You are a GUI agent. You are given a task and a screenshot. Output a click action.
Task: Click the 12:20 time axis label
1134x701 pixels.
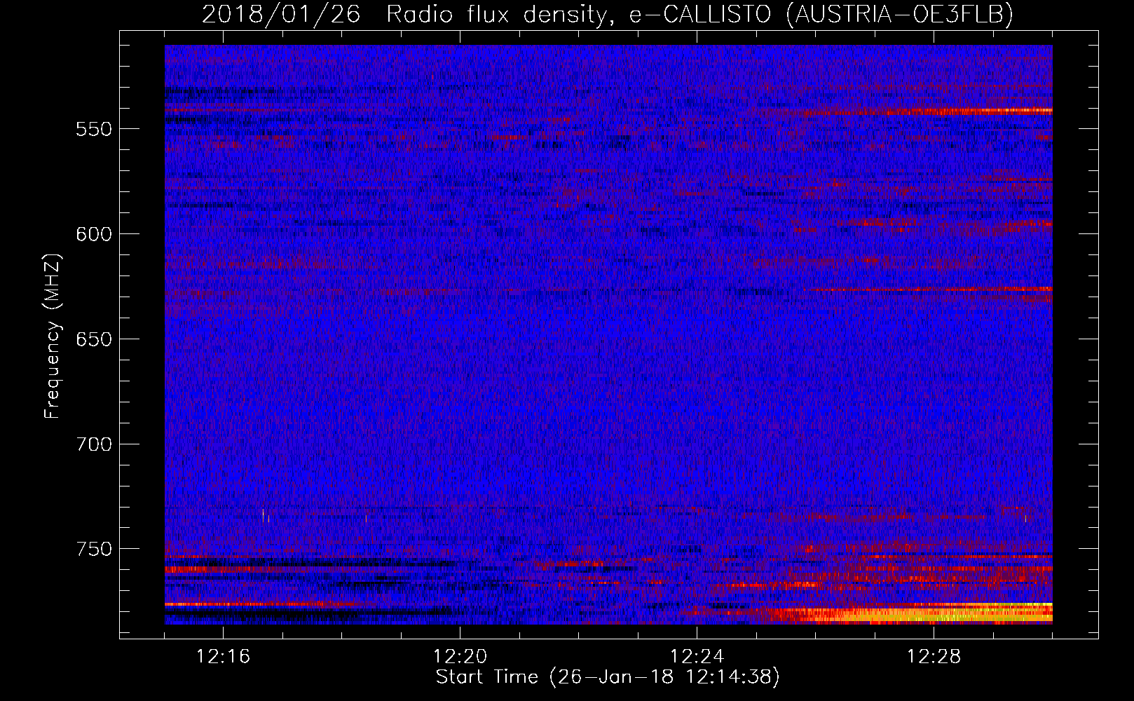click(460, 657)
